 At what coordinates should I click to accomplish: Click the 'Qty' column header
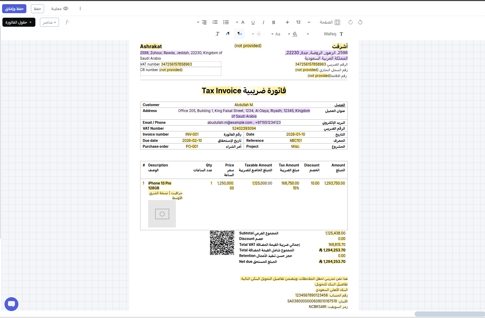209,165
